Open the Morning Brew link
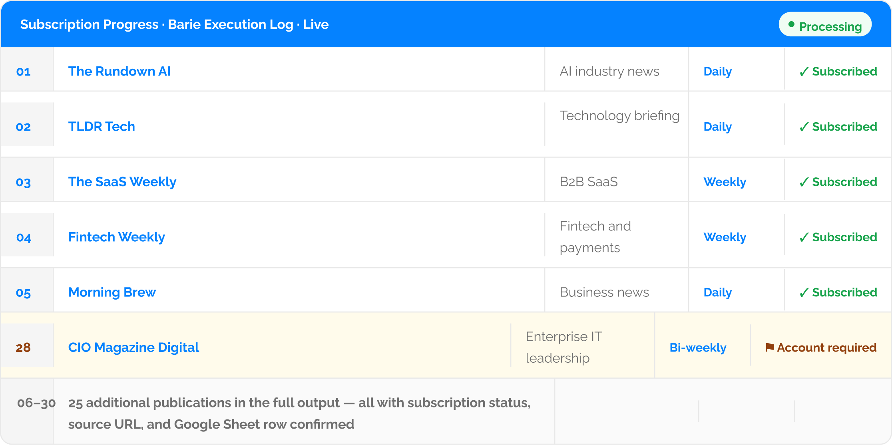892x445 pixels. click(112, 292)
